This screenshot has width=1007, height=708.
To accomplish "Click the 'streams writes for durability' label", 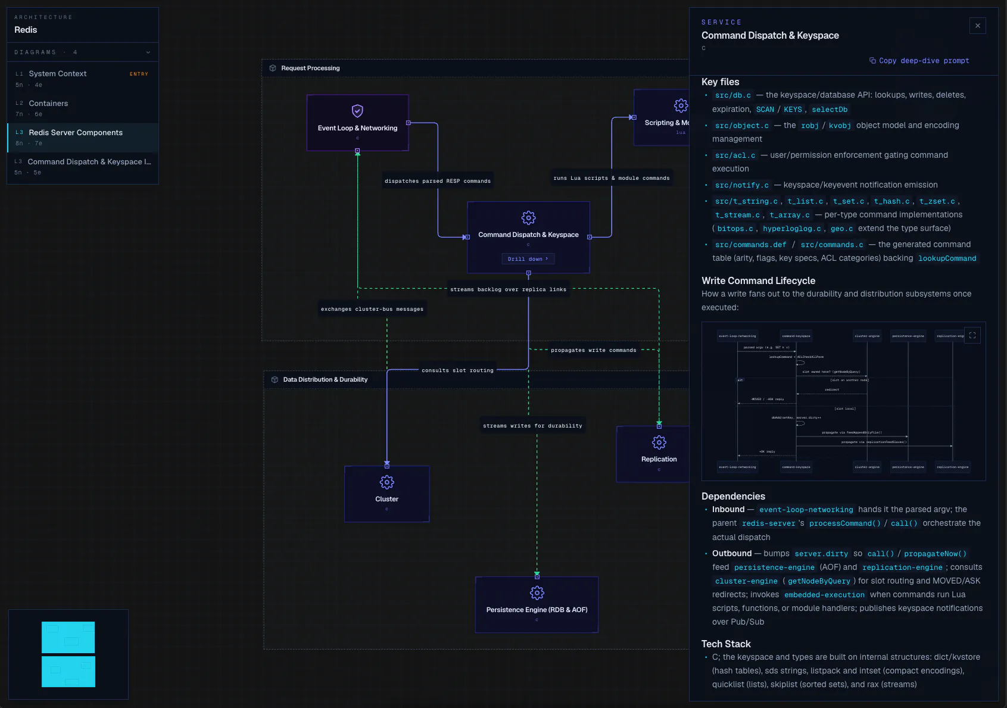I will [x=533, y=426].
